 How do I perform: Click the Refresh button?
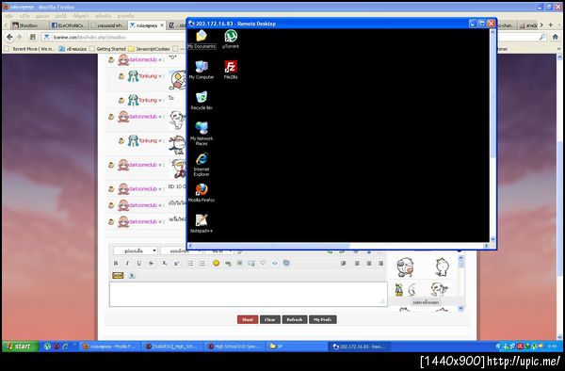click(x=295, y=319)
